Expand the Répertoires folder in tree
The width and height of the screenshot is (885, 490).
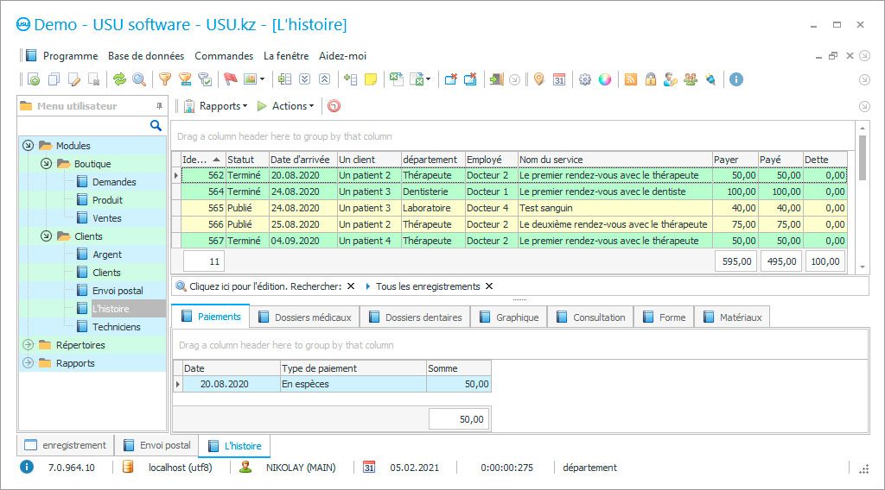coord(28,345)
